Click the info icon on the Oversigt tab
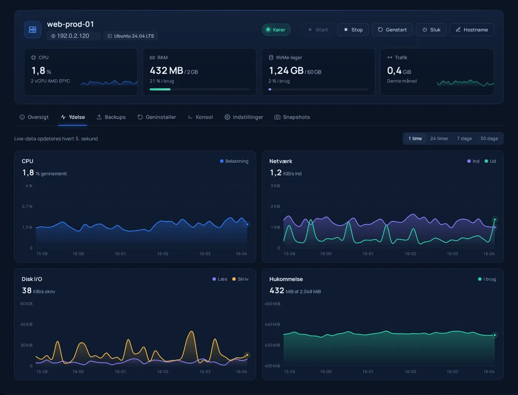 22,117
